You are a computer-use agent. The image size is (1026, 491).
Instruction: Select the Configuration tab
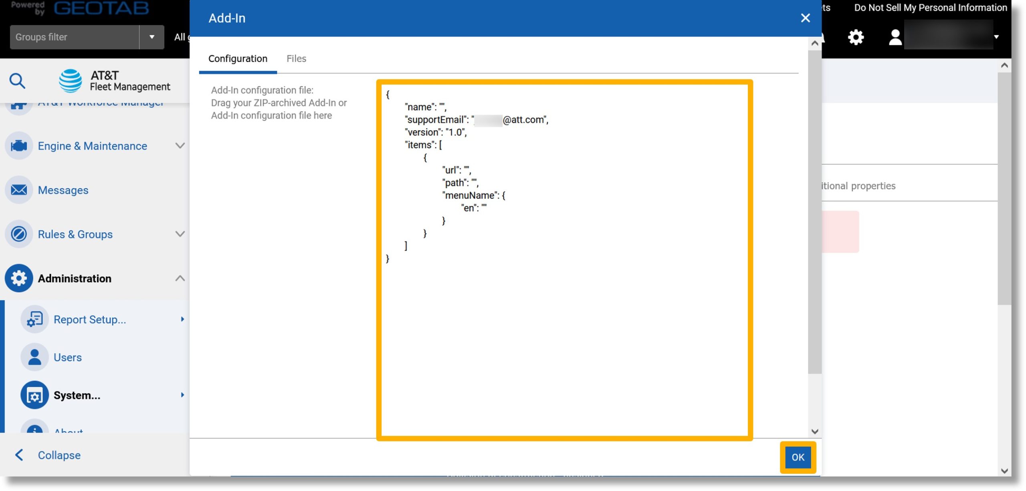pyautogui.click(x=238, y=58)
